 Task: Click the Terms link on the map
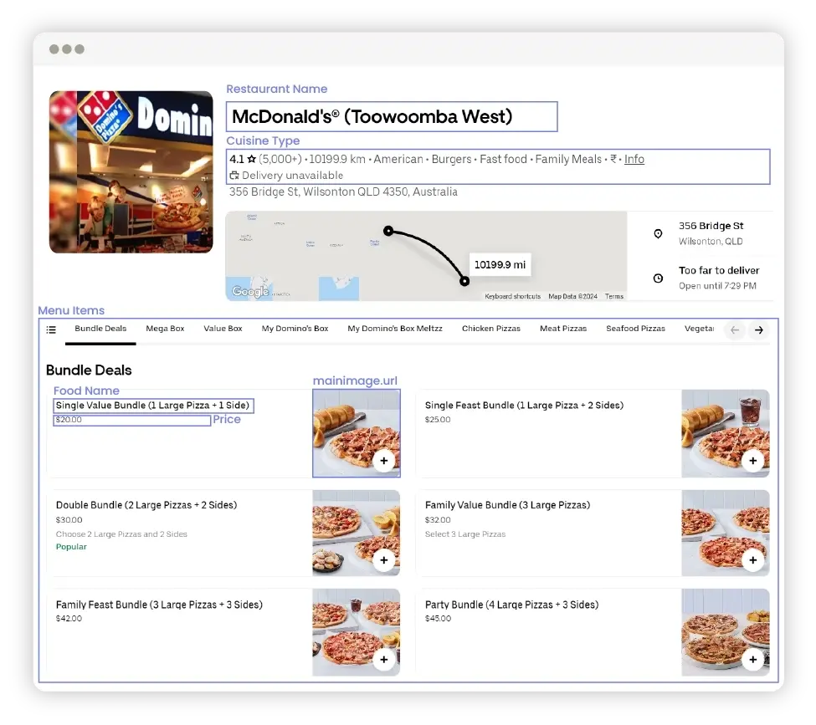(x=614, y=297)
